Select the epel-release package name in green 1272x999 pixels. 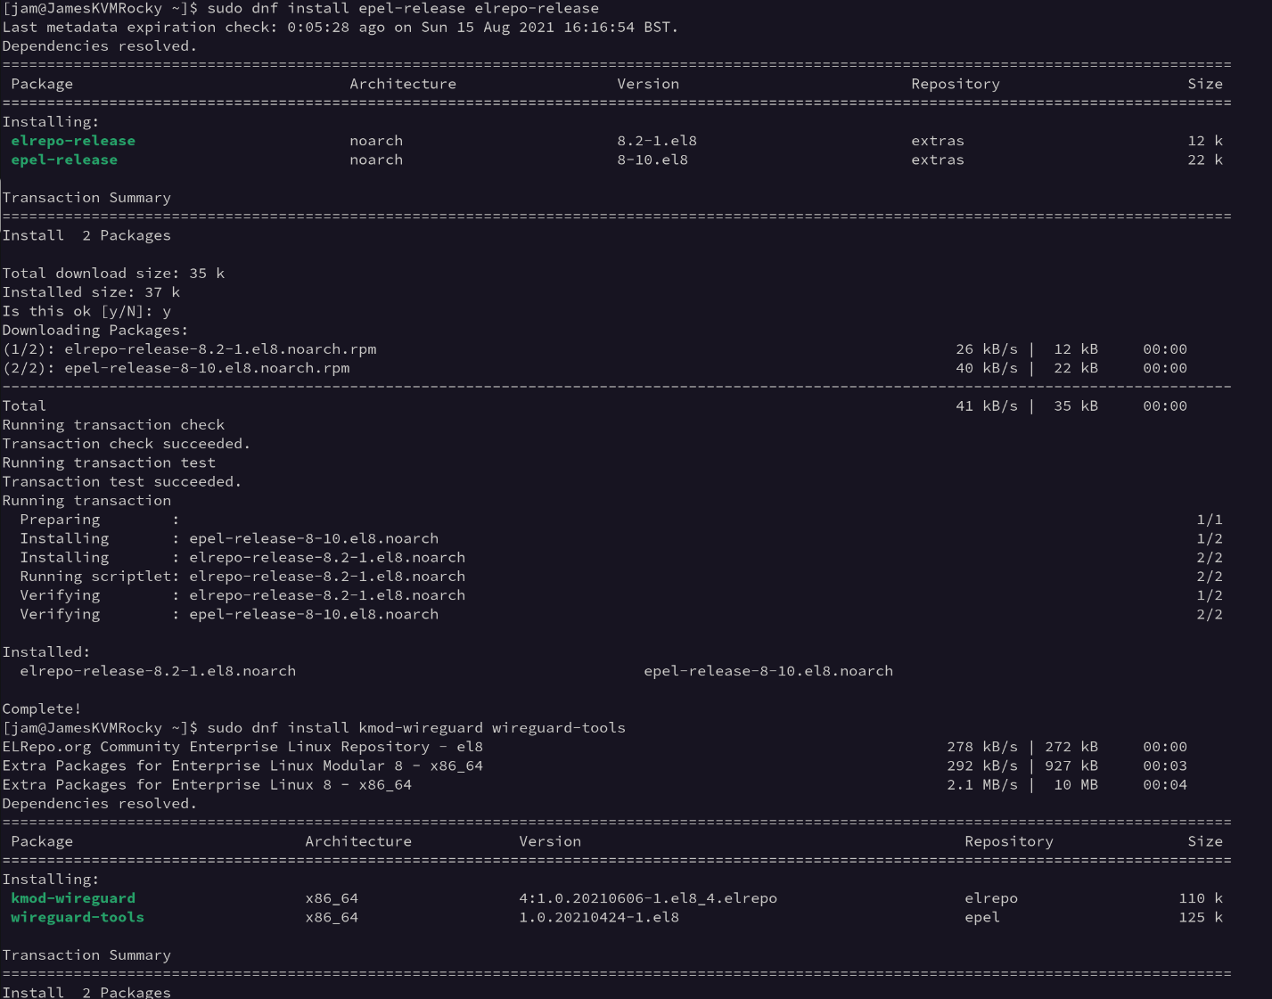[x=64, y=160]
